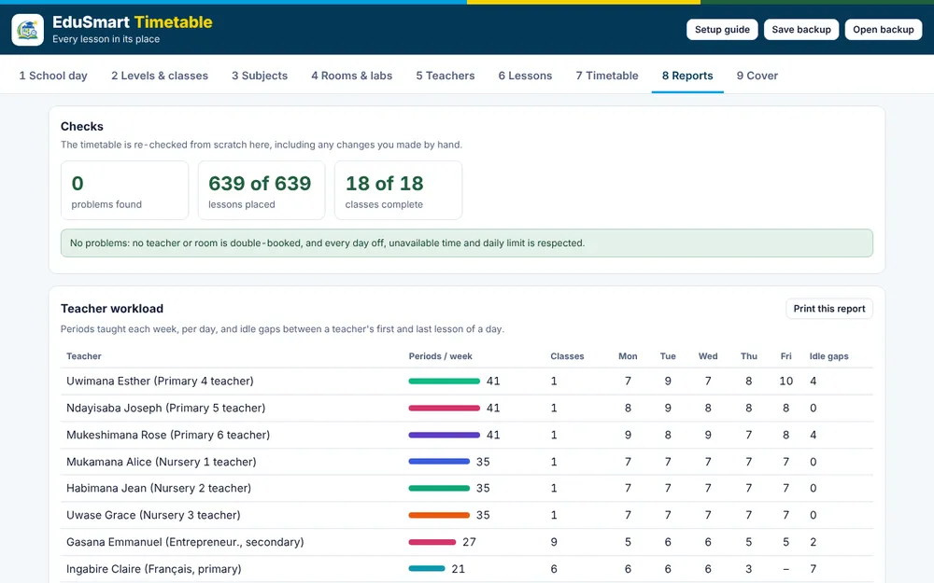Click the 'Idle gaps' column header
This screenshot has width=934, height=583.
point(828,356)
